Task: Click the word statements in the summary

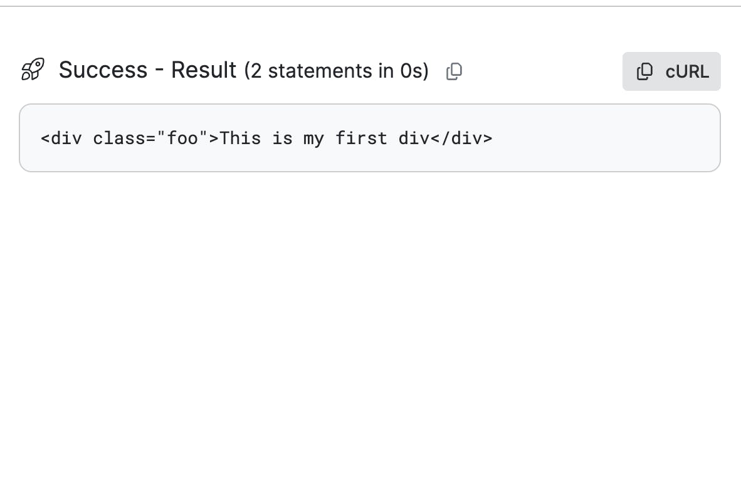Action: tap(320, 71)
